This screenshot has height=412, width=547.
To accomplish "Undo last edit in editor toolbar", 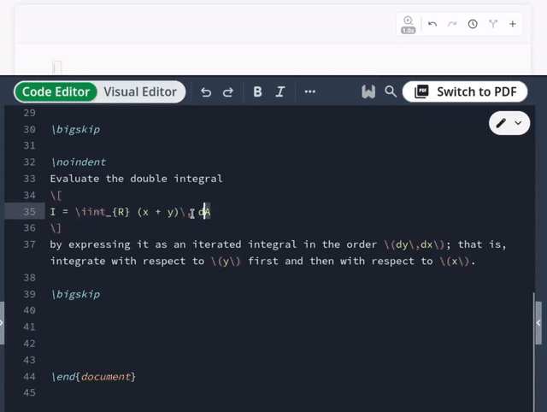I will click(206, 92).
